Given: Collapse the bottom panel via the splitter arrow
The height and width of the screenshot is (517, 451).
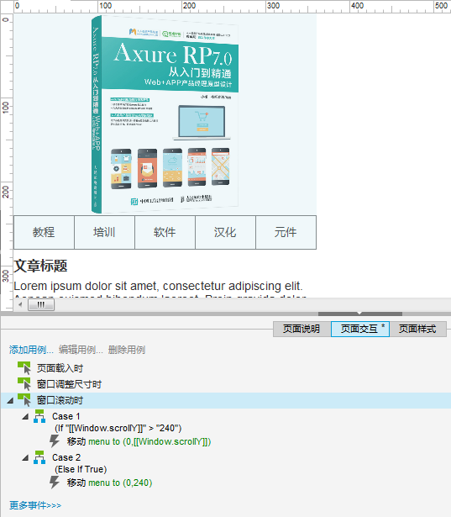Looking at the screenshot, I should tap(359, 314).
